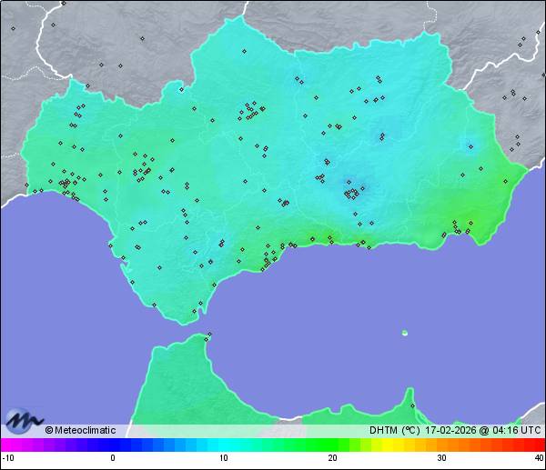This screenshot has height=470, width=546.
Task: Click the 04:16 UTC timestamp
Action: coord(516,430)
